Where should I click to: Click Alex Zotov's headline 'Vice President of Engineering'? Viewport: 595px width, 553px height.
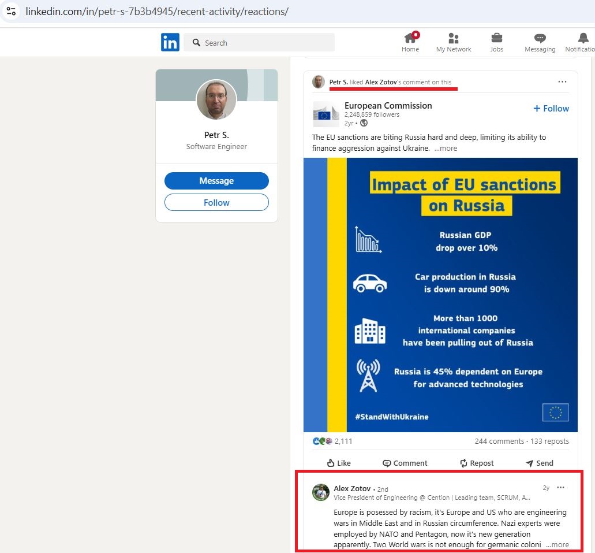432,498
